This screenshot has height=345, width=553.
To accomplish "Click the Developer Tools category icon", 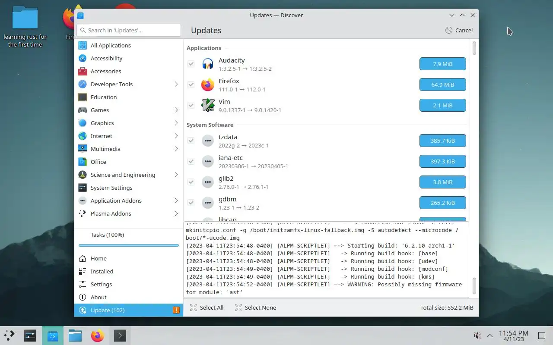I will [x=83, y=84].
